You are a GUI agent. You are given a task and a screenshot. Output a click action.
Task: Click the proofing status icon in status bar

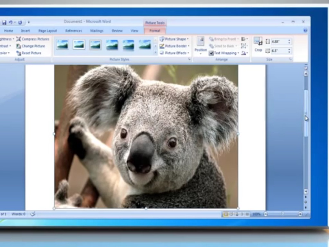32,214
